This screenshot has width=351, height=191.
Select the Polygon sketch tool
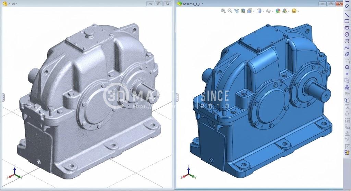[347, 67]
